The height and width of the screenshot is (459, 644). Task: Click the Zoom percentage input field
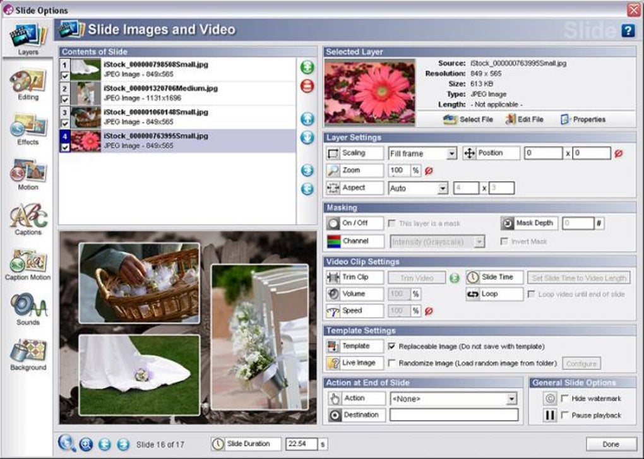(x=399, y=170)
